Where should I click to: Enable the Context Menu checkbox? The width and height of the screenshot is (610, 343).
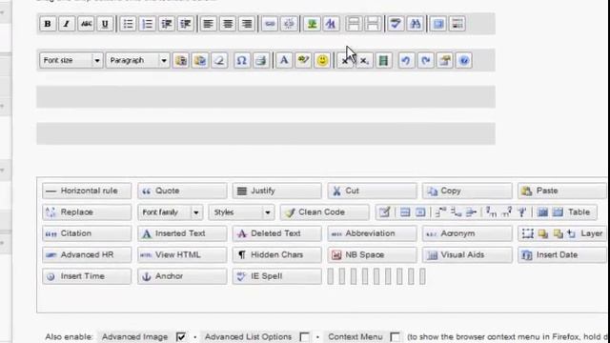[x=395, y=336]
